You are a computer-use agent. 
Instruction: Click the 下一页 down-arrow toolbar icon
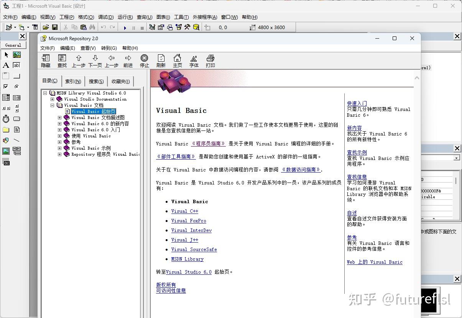pyautogui.click(x=95, y=58)
